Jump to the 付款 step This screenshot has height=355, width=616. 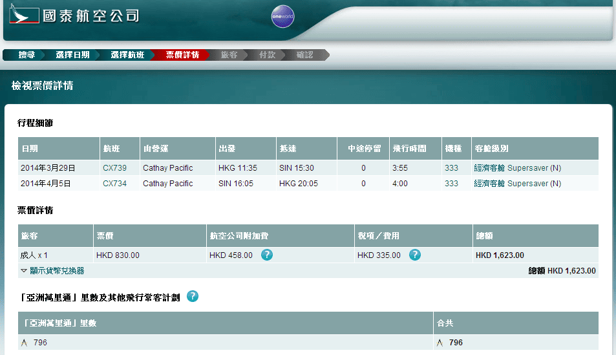point(267,55)
